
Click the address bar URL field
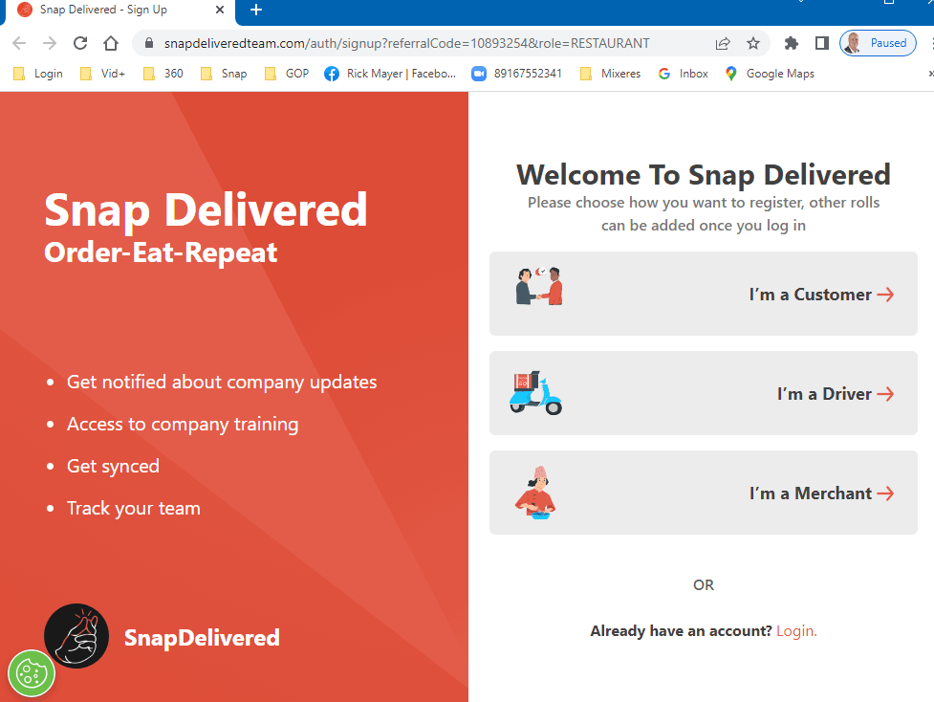tap(406, 43)
